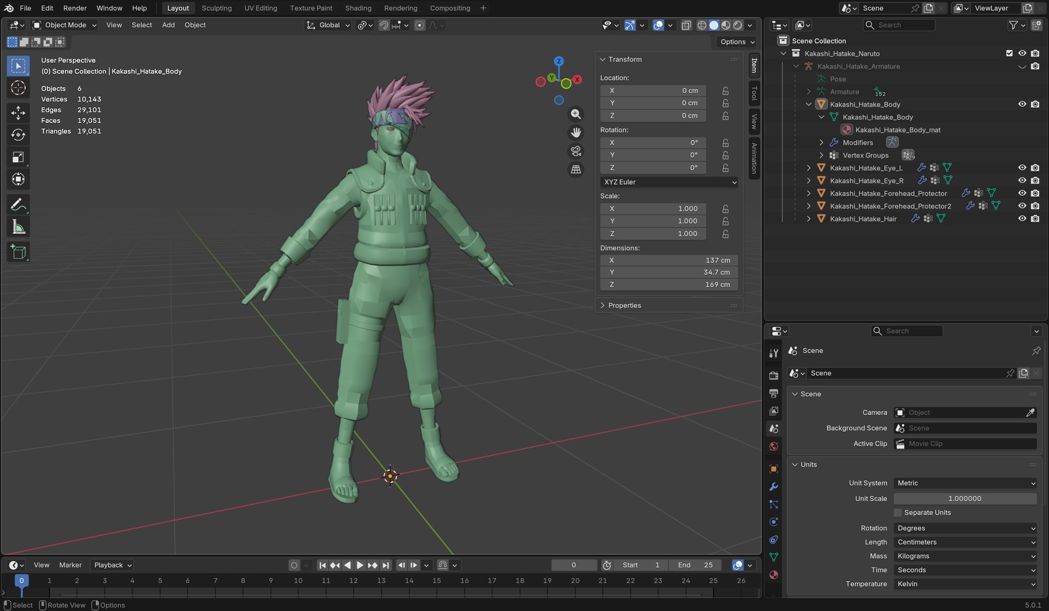Open the Material properties tab
The height and width of the screenshot is (611, 1049).
point(774,575)
